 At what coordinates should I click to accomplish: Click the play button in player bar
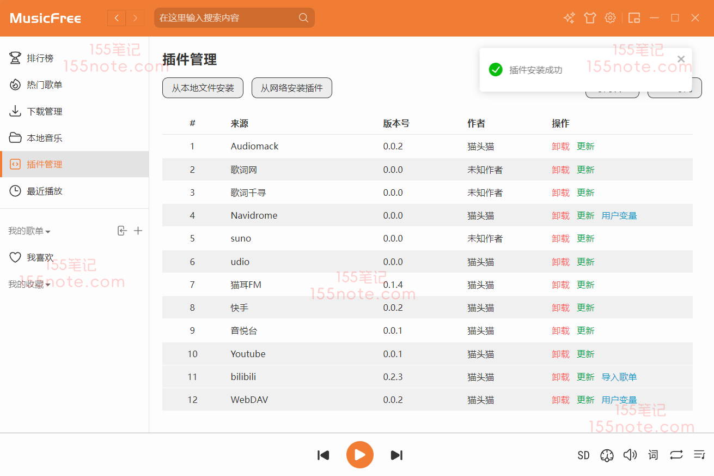coord(359,455)
